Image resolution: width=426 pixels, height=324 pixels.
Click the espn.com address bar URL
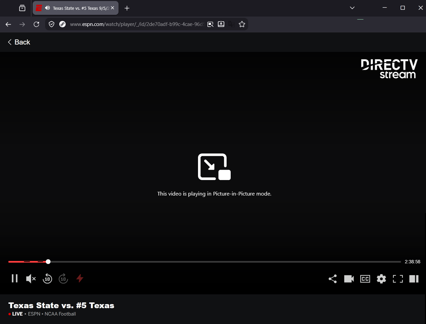coord(137,24)
